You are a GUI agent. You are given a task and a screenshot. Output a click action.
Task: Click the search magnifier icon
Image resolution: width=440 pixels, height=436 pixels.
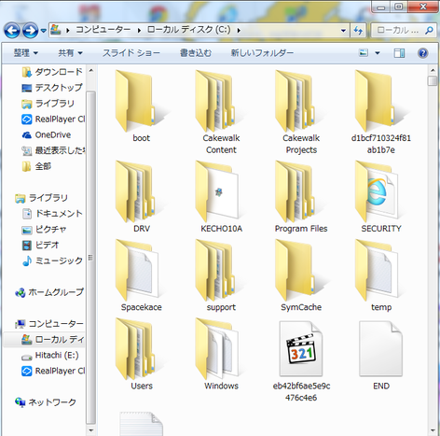point(429,31)
